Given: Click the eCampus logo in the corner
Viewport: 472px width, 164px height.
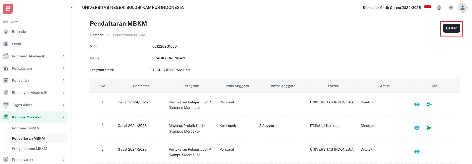Looking at the screenshot, I should [8, 8].
